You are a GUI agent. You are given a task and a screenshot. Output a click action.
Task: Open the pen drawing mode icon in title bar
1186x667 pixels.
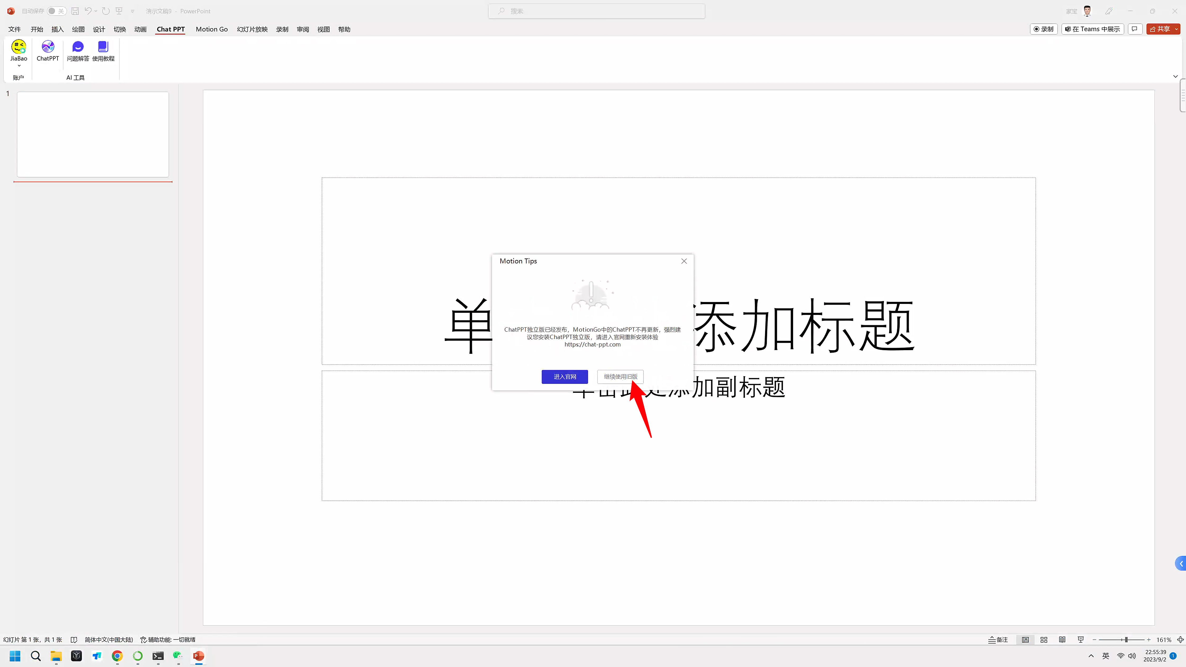[1109, 11]
